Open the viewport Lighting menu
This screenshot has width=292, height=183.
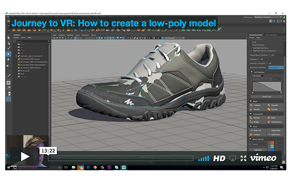tap(70, 35)
